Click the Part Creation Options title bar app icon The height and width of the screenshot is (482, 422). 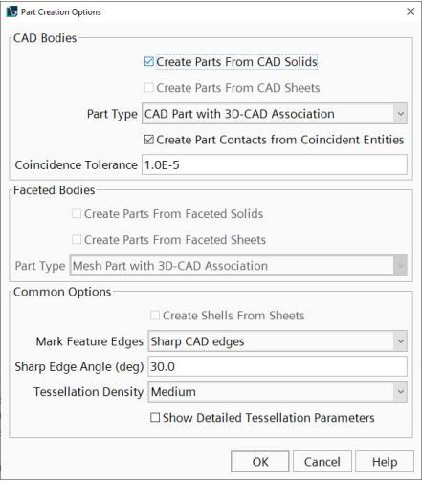click(11, 11)
